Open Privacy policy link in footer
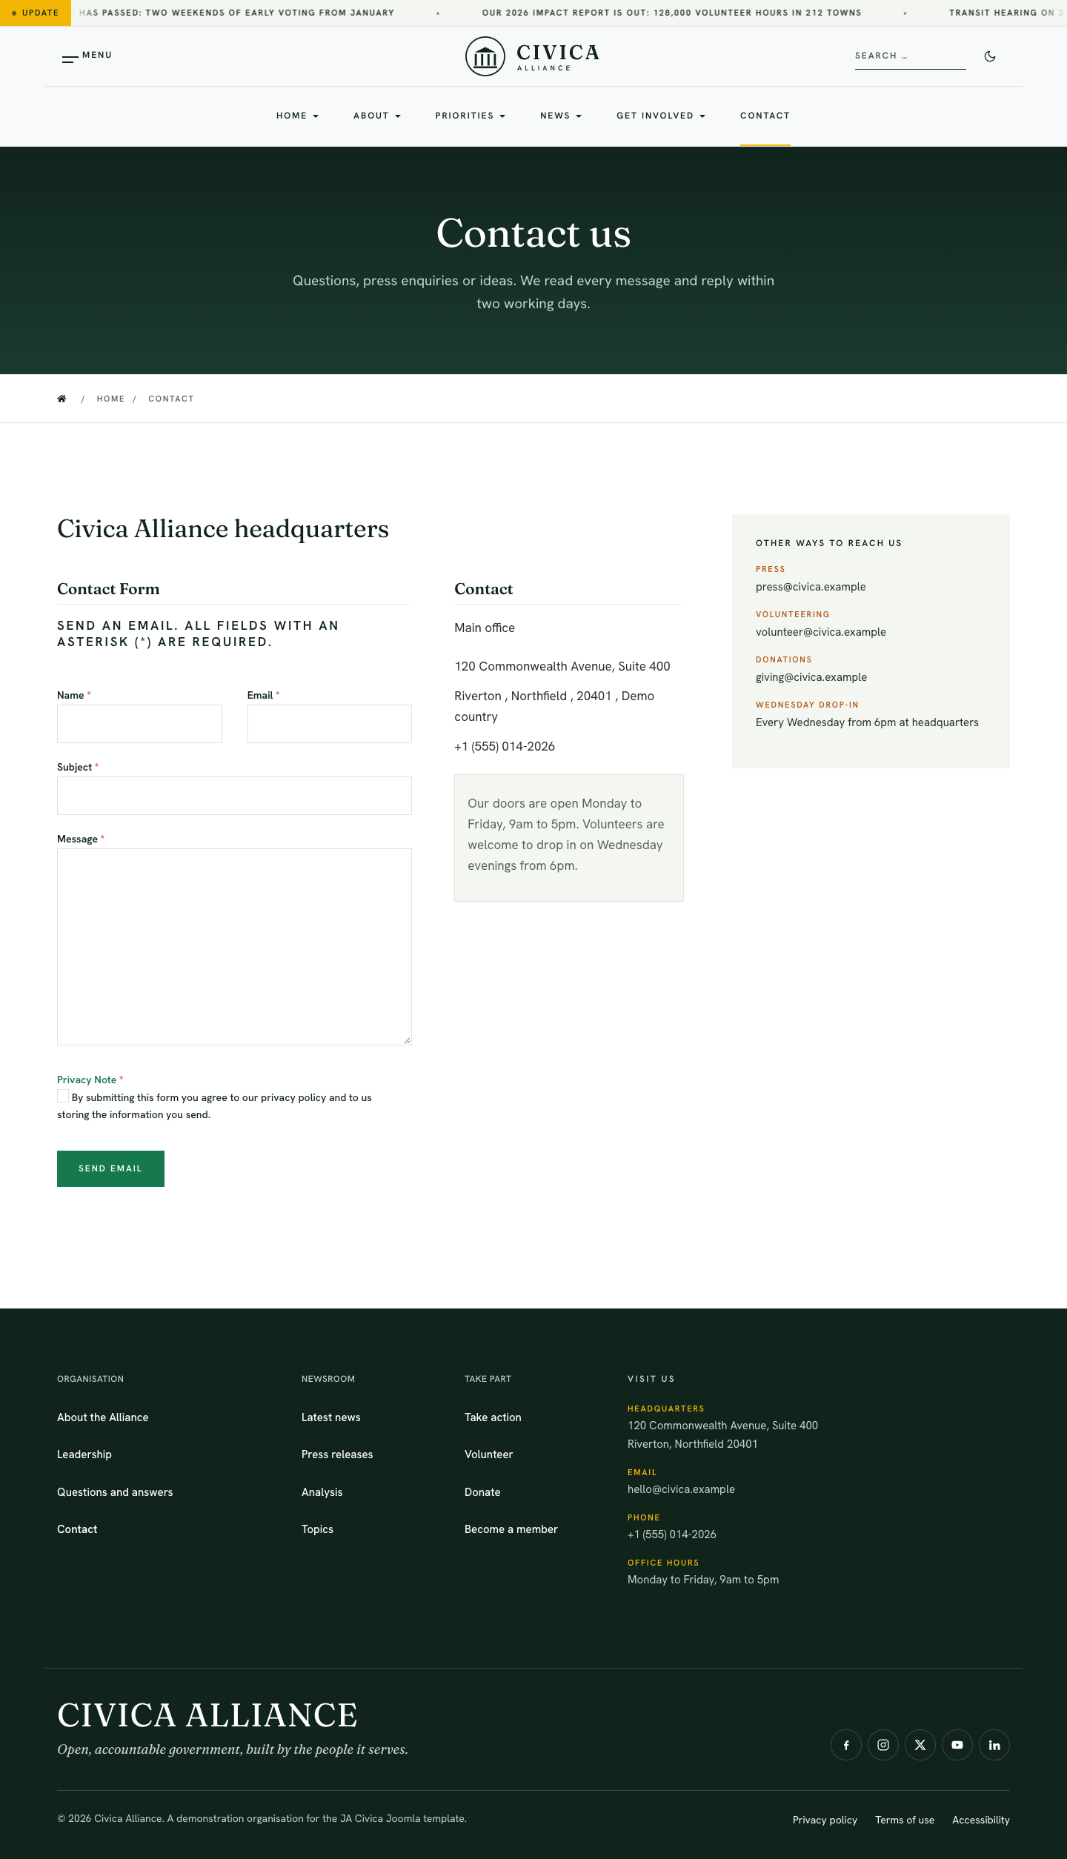Image resolution: width=1067 pixels, height=1859 pixels. pos(825,1820)
